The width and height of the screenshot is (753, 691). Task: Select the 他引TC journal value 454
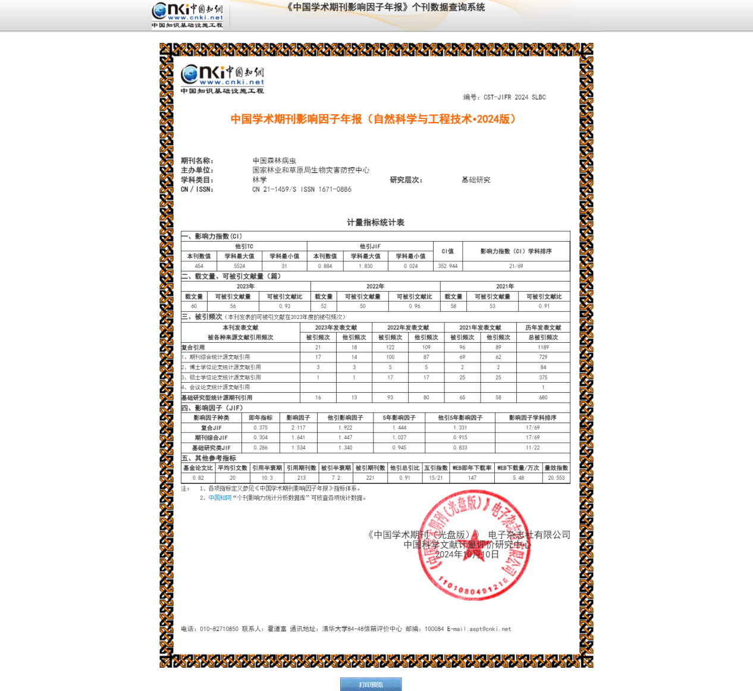click(199, 266)
